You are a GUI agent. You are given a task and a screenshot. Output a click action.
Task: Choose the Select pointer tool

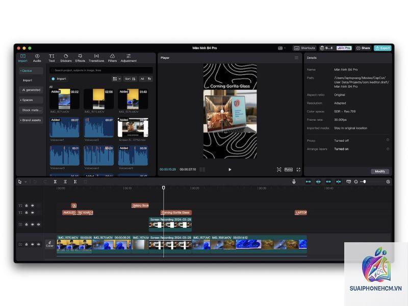tap(20, 182)
